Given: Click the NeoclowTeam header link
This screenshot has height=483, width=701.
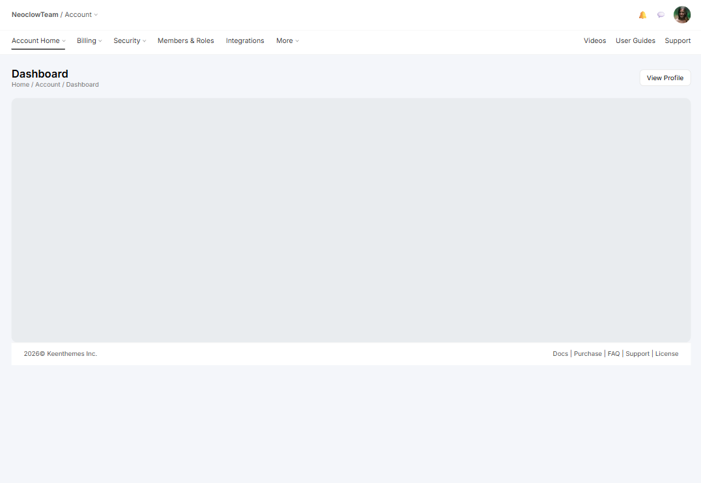Looking at the screenshot, I should click(x=35, y=15).
